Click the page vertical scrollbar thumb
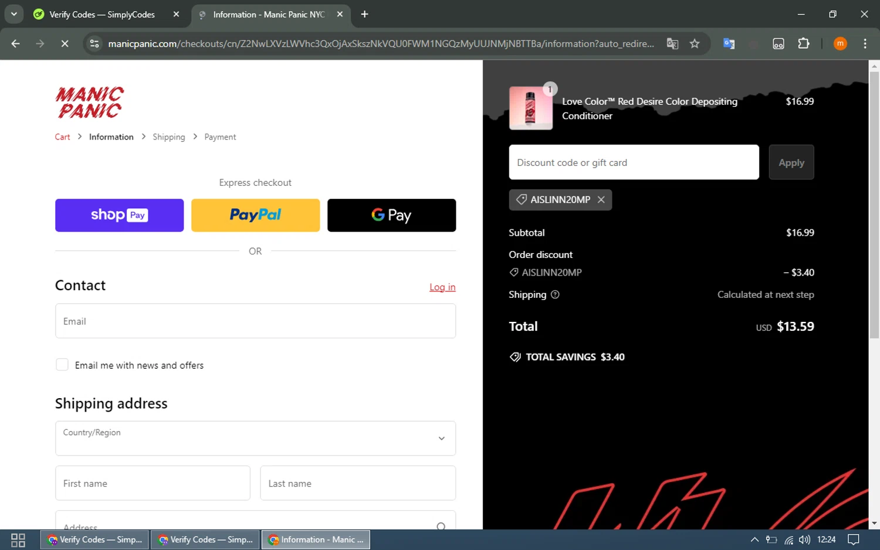 [x=874, y=204]
